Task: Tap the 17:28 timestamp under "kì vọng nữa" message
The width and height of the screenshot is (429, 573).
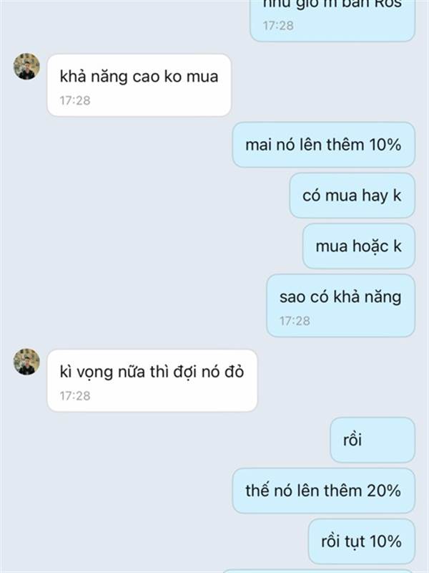Action: pos(75,396)
